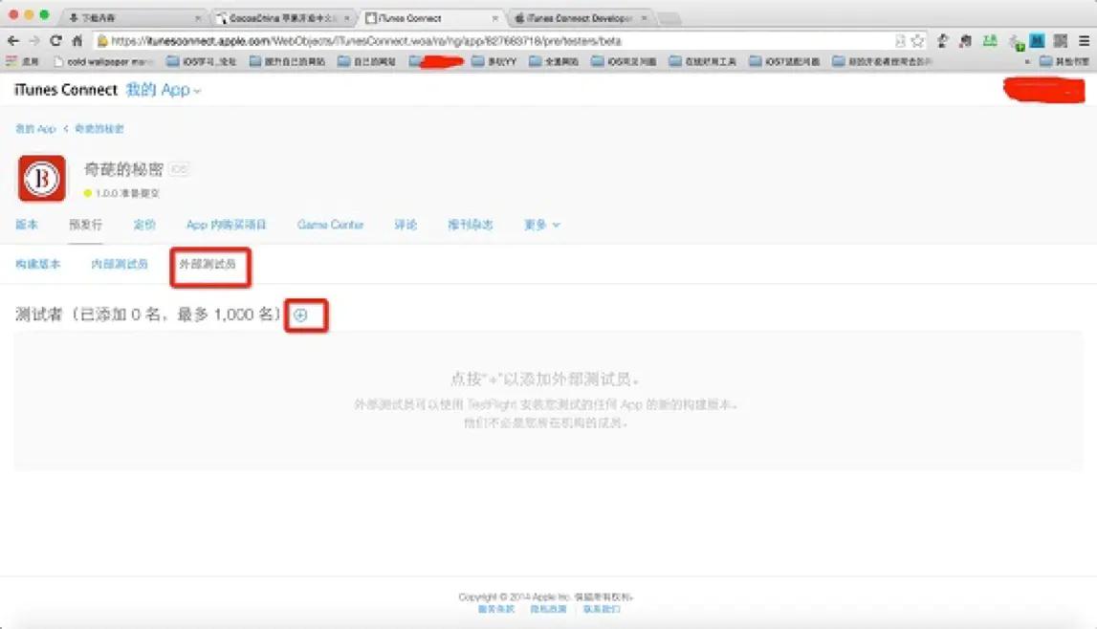Click the browser home icon
This screenshot has width=1097, height=629.
point(77,40)
